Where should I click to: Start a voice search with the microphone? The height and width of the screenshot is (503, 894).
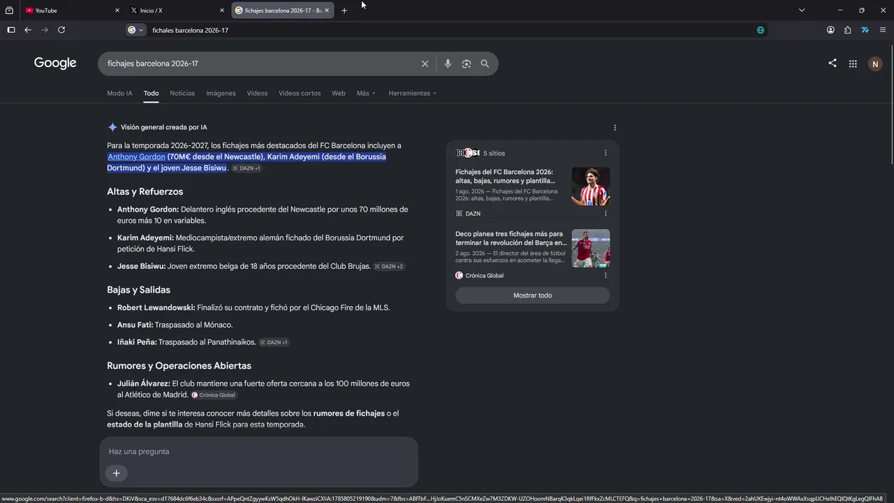tap(448, 64)
